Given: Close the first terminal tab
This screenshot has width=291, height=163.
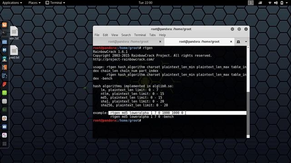Looking at the screenshot, I should [160, 42].
